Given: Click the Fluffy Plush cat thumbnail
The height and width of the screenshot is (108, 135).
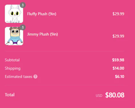Looking at the screenshot, I should pos(14,14).
